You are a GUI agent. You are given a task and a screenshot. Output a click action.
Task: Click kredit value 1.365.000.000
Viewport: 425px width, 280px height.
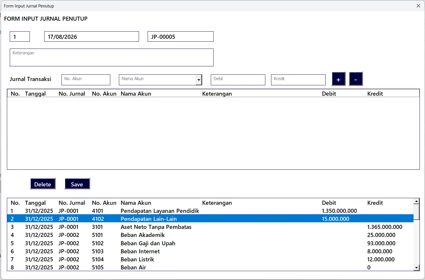pyautogui.click(x=385, y=227)
